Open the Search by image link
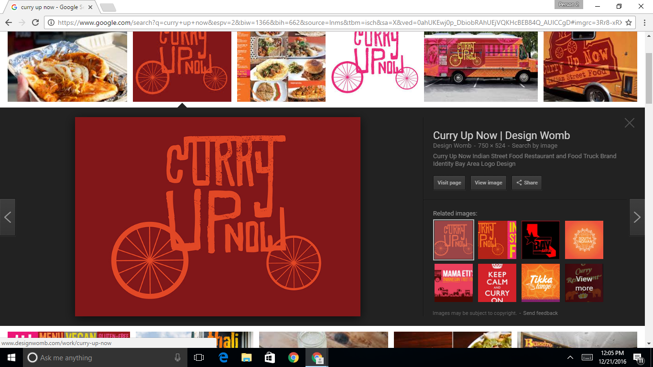 pos(534,146)
